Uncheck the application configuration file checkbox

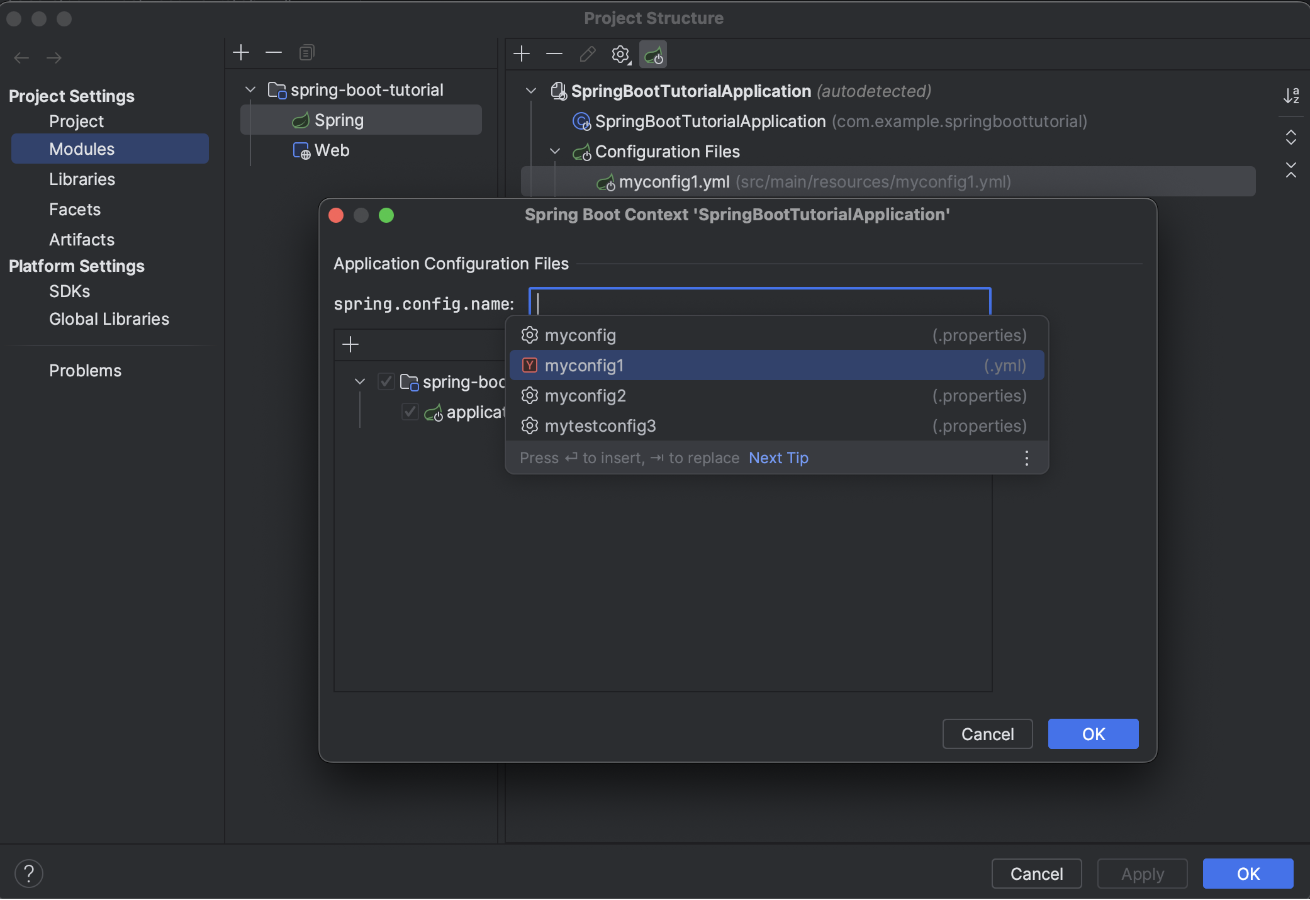(x=410, y=412)
